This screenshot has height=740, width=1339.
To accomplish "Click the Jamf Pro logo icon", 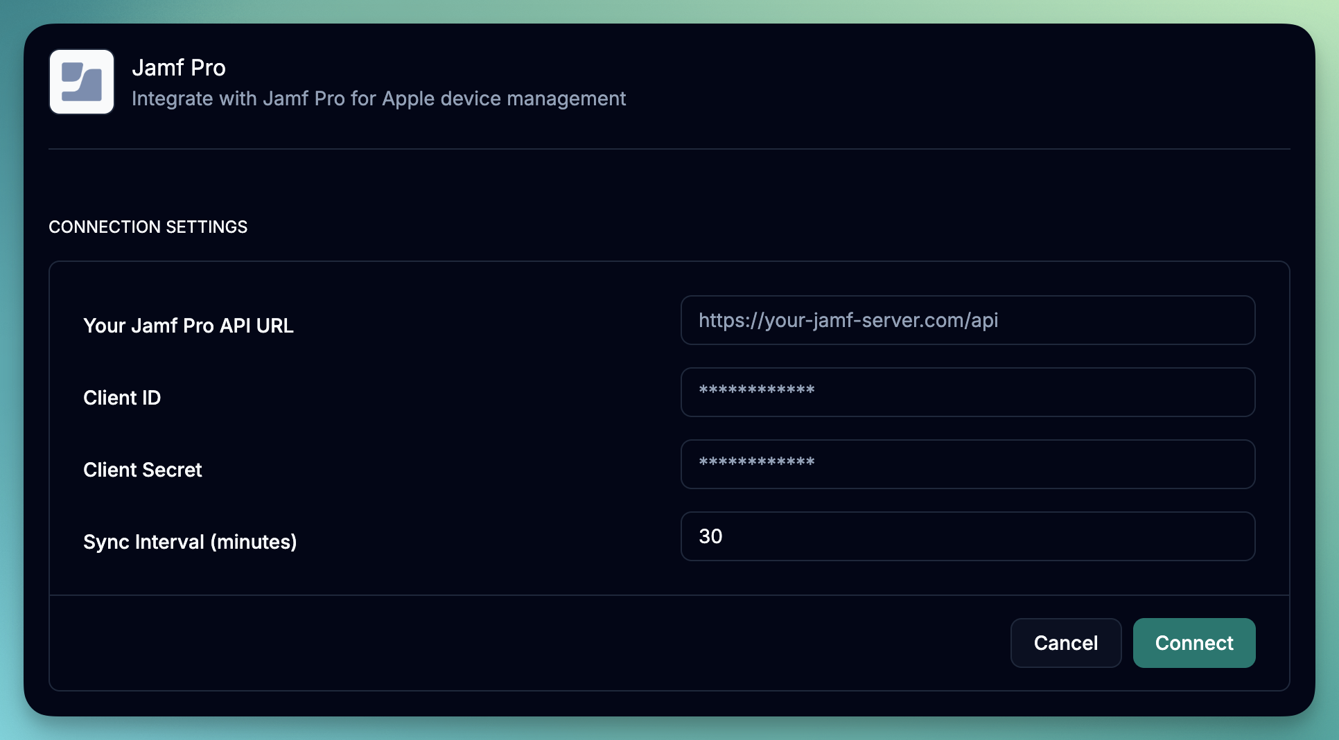I will click(x=82, y=82).
